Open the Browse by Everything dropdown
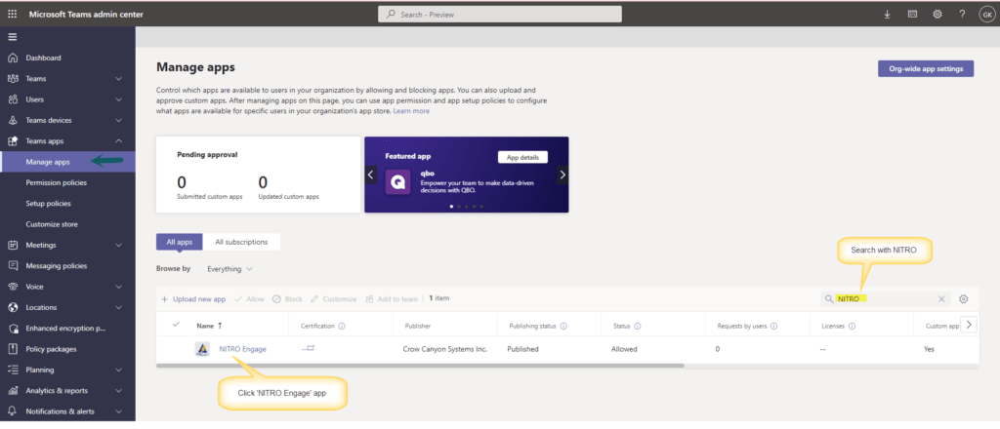The width and height of the screenshot is (1000, 429). pyautogui.click(x=229, y=269)
